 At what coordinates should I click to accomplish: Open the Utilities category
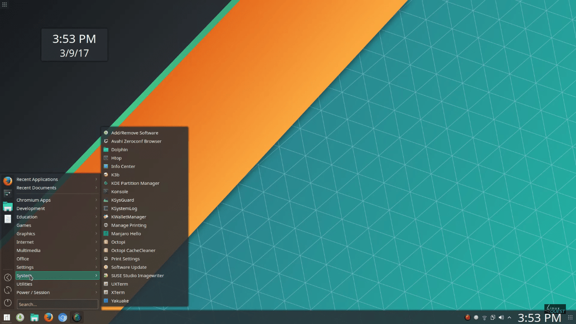click(x=57, y=284)
